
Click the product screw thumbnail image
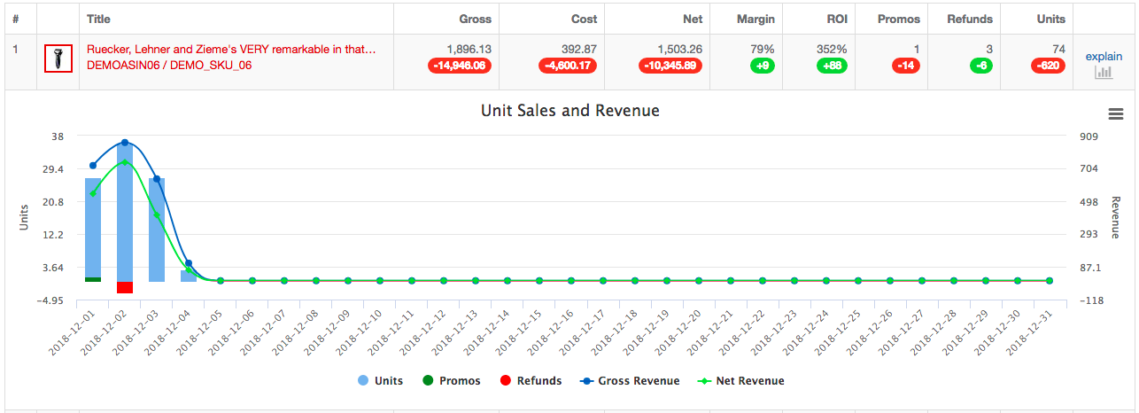point(58,58)
